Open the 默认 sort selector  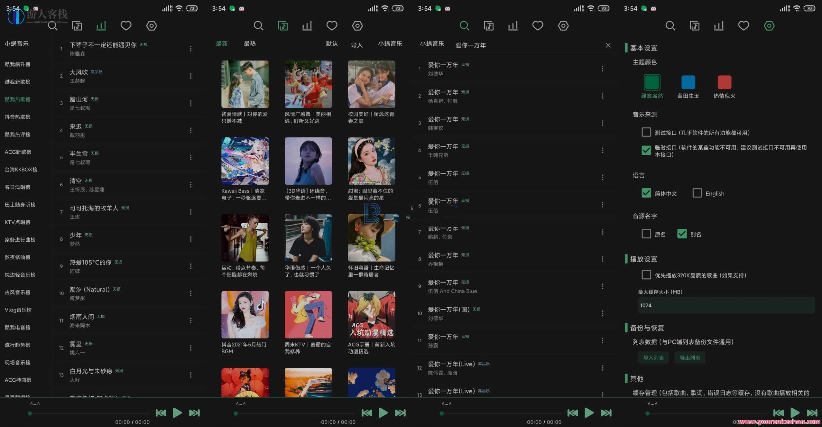coord(332,44)
